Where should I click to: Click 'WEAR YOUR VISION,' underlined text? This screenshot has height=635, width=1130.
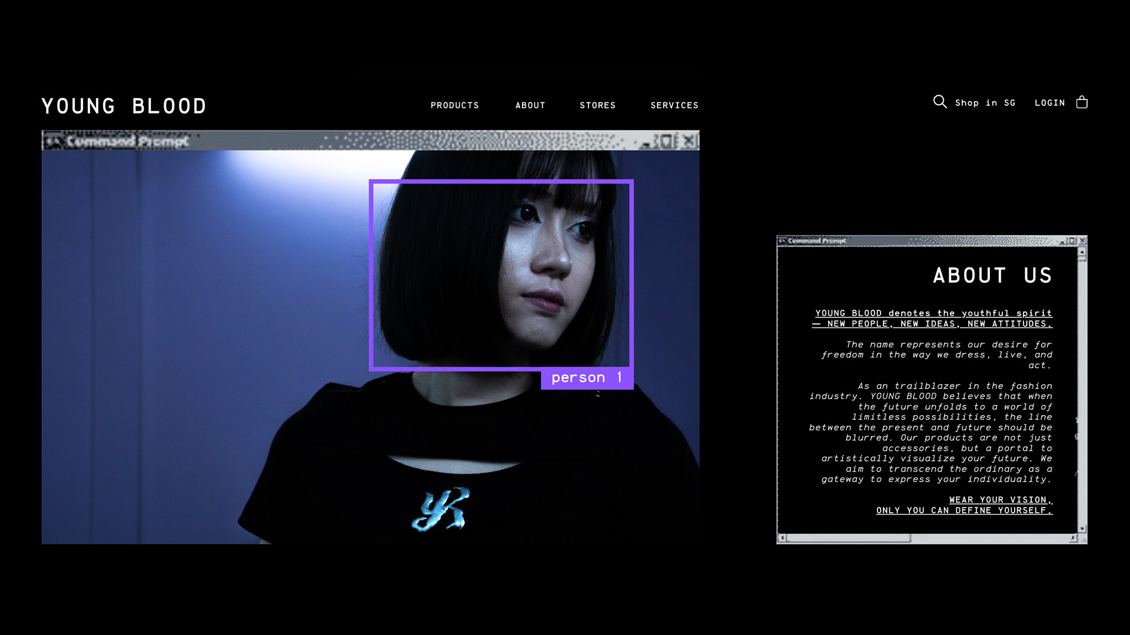(1001, 500)
